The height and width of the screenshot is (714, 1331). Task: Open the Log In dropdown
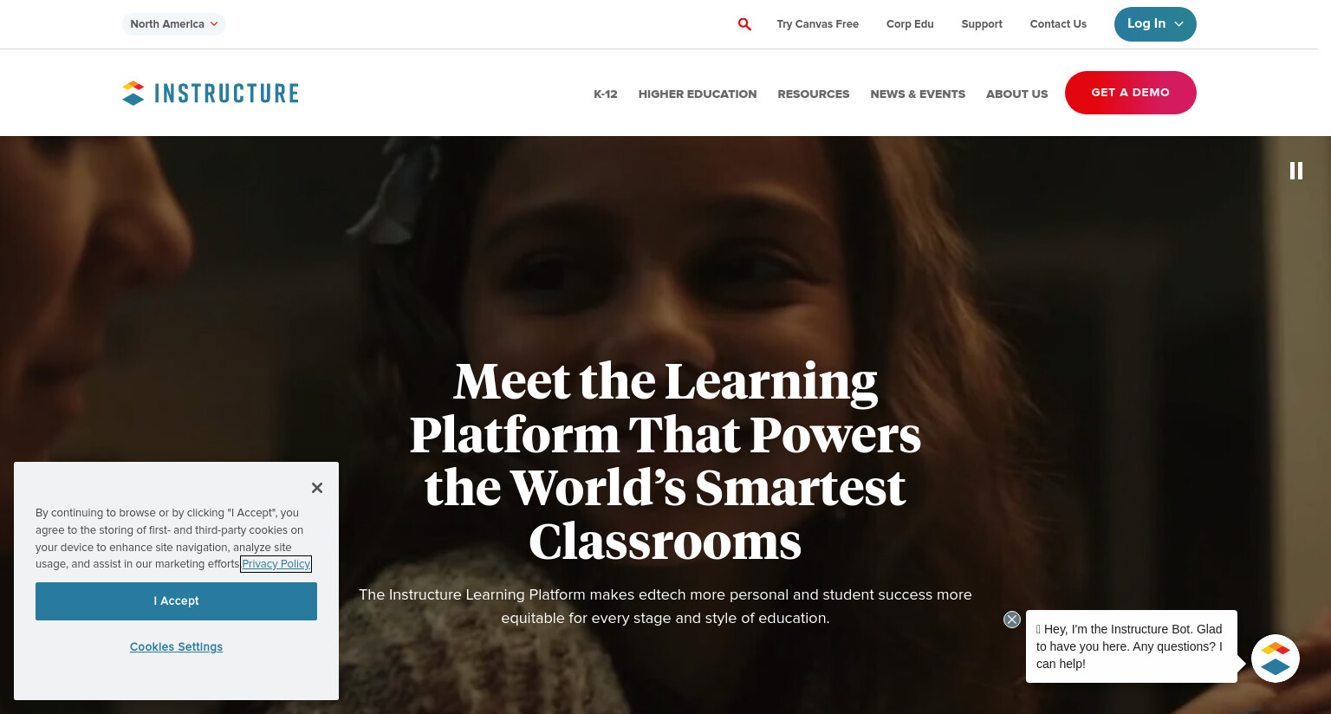coord(1155,24)
